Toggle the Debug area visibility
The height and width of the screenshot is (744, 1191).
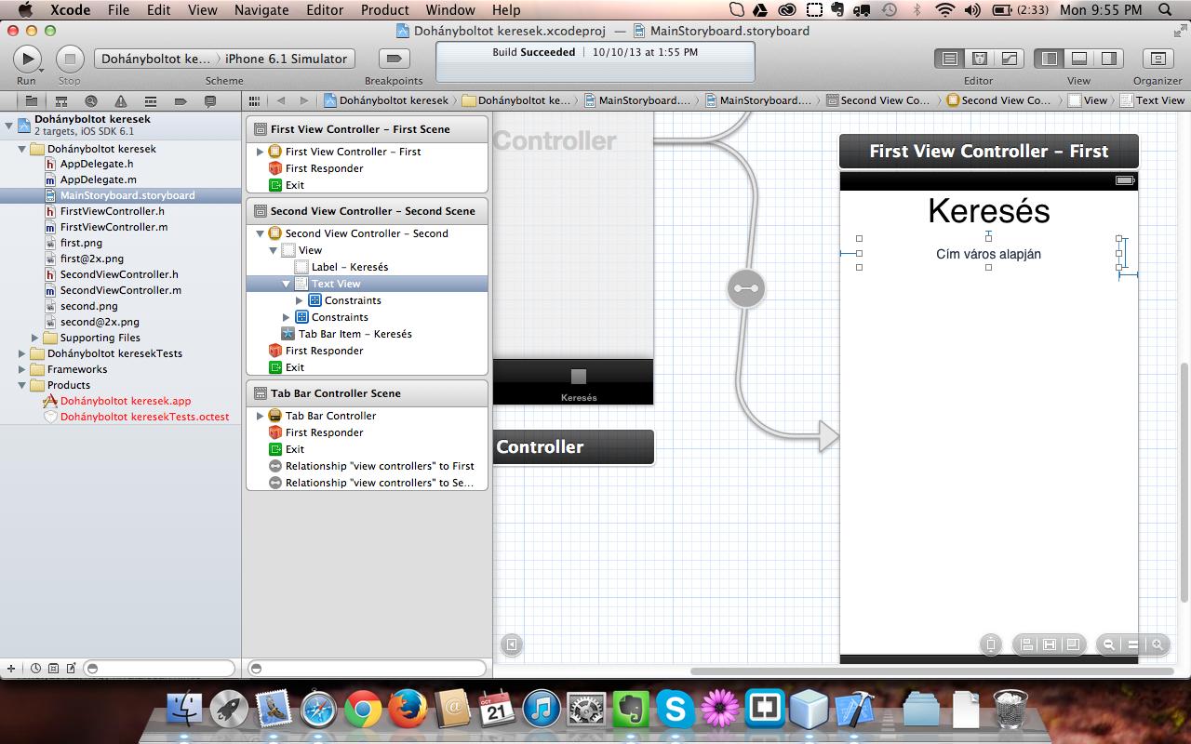(x=1079, y=59)
